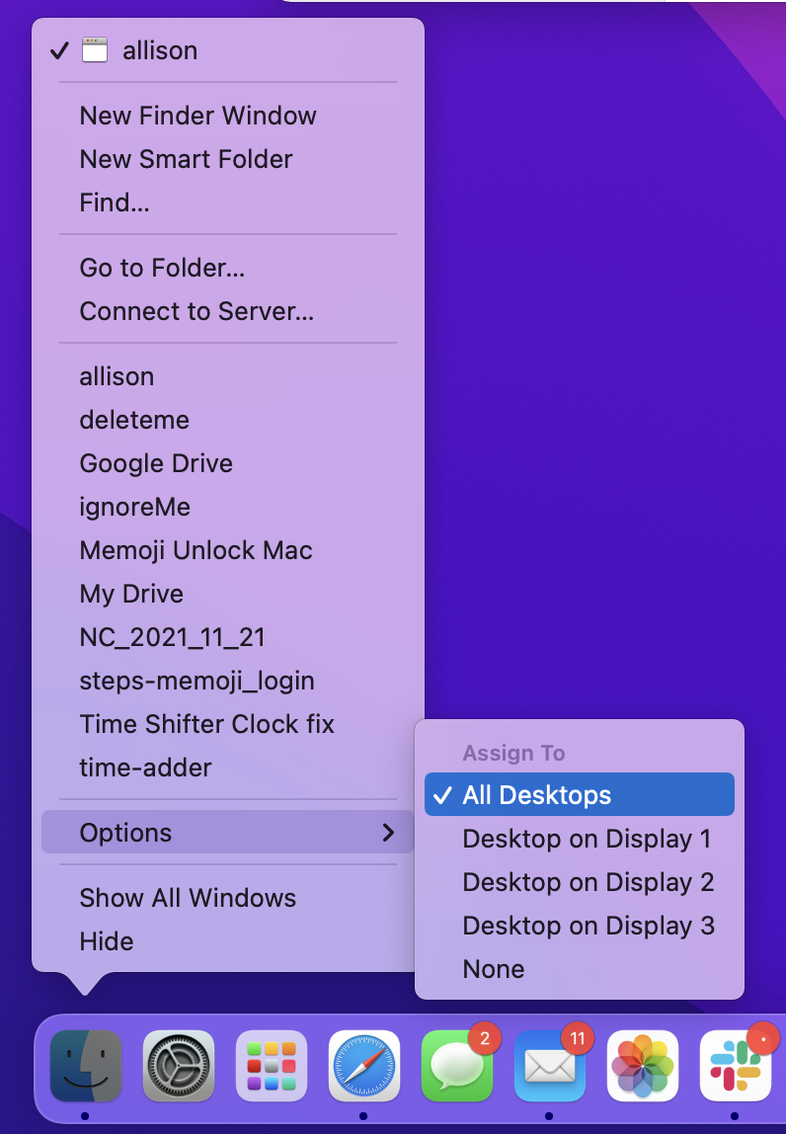The height and width of the screenshot is (1134, 786).
Task: Launch System Preferences gear icon
Action: [179, 1066]
